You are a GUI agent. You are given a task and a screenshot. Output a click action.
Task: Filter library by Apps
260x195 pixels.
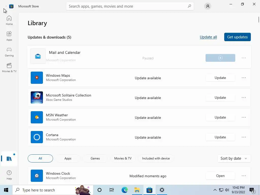click(68, 158)
